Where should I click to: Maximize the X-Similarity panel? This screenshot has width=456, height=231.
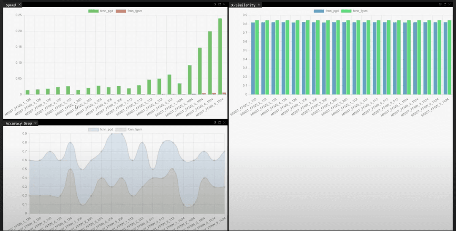point(445,4)
